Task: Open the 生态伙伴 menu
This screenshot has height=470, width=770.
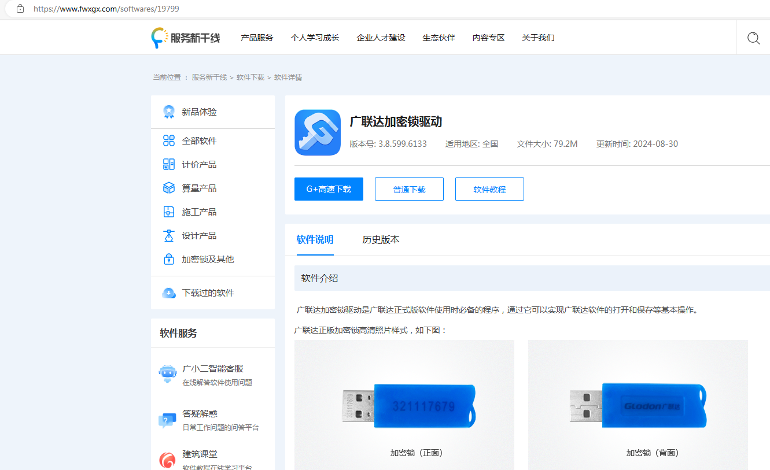Action: point(439,38)
